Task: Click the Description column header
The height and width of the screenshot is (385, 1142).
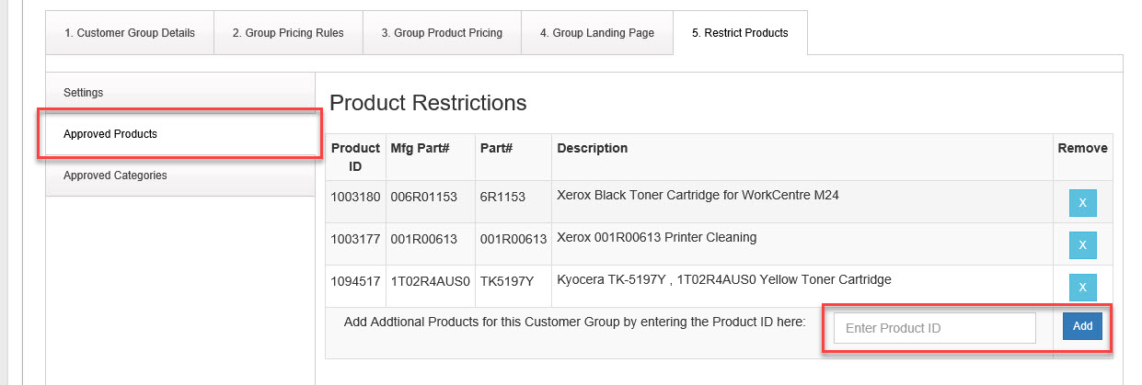Action: point(593,148)
